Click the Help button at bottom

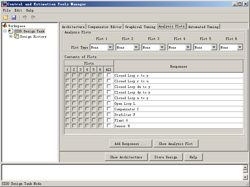pyautogui.click(x=193, y=157)
